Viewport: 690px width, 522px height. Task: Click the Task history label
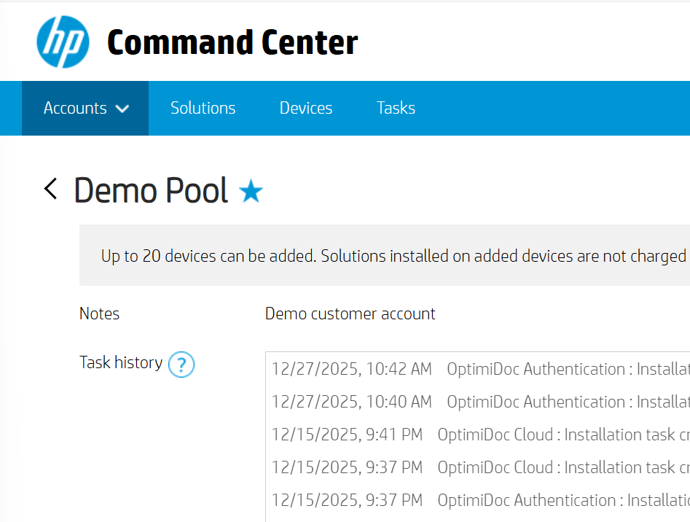click(x=120, y=362)
